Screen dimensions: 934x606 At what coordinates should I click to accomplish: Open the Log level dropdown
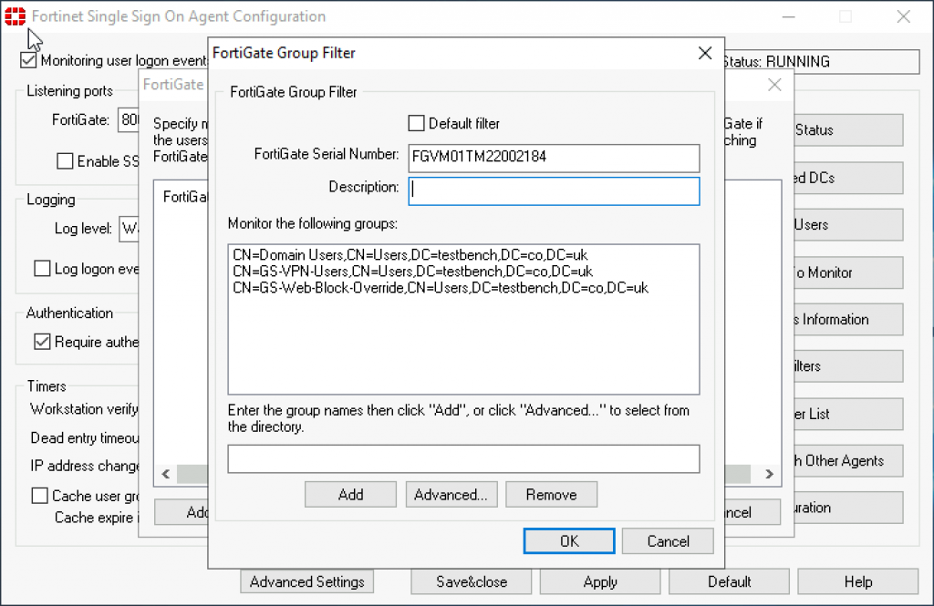[x=128, y=229]
